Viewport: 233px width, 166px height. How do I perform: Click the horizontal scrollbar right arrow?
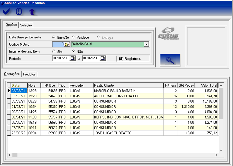tap(216, 155)
